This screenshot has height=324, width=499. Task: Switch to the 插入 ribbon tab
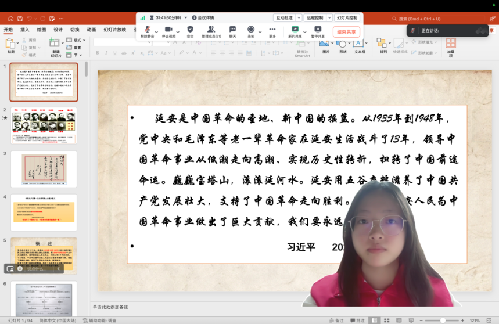25,30
